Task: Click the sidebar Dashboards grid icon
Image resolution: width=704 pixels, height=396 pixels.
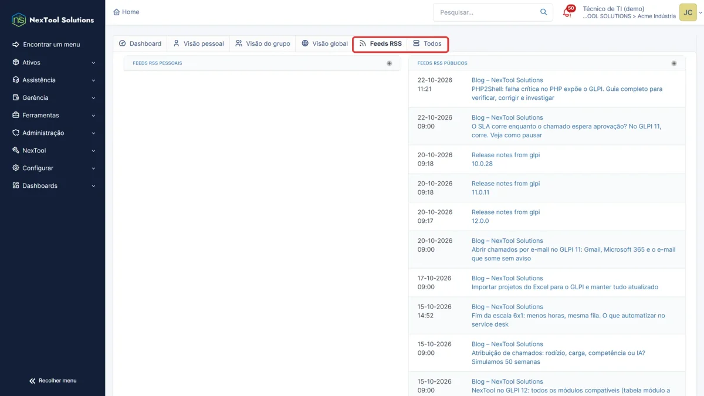Action: point(16,185)
